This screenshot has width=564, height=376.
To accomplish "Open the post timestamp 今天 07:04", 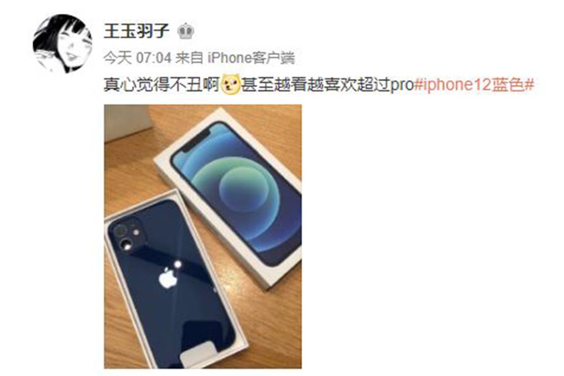I will pos(138,58).
